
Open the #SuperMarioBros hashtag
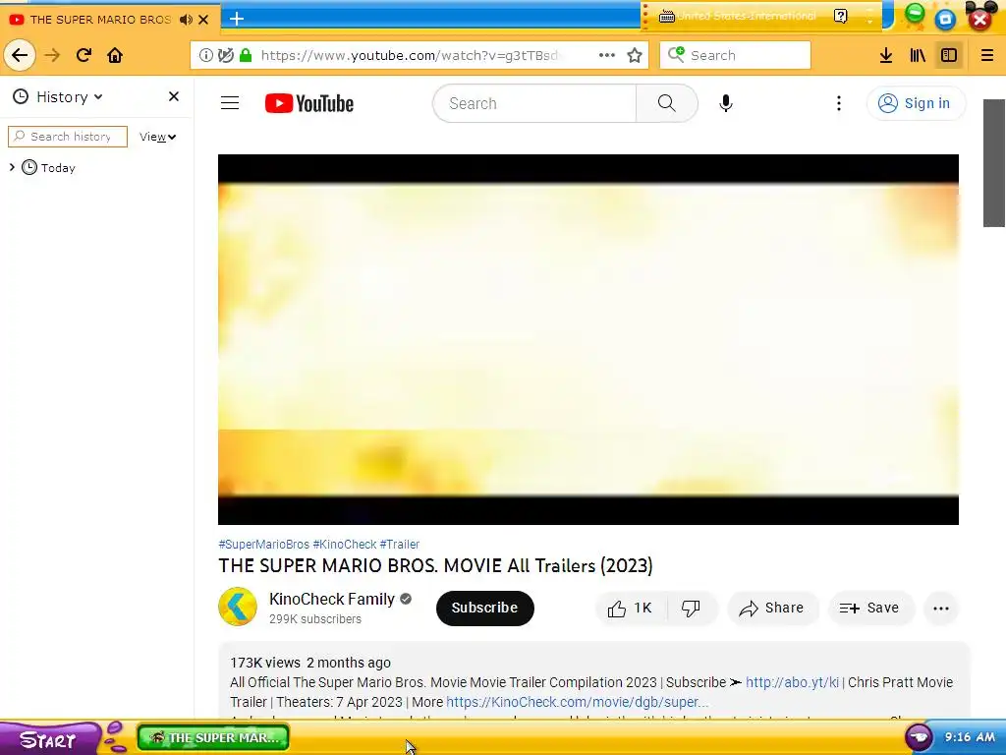[x=263, y=545]
